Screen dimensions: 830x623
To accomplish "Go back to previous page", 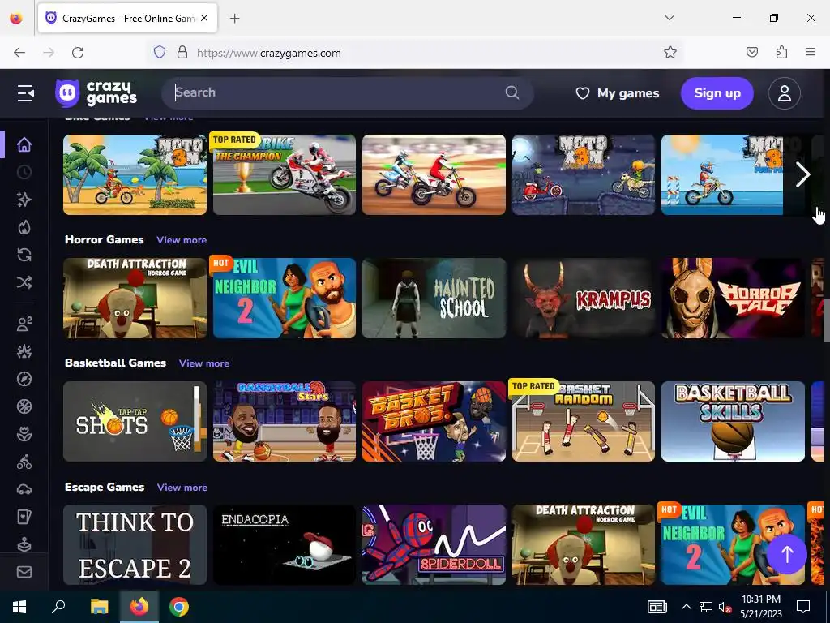I will (19, 53).
